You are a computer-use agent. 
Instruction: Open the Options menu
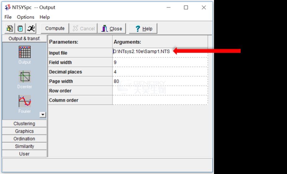[x=26, y=17]
